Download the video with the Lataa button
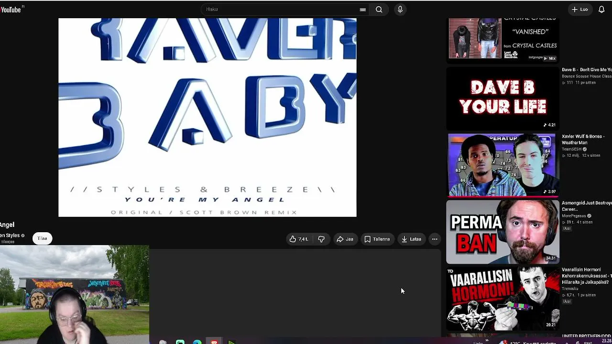612x344 pixels. point(412,239)
